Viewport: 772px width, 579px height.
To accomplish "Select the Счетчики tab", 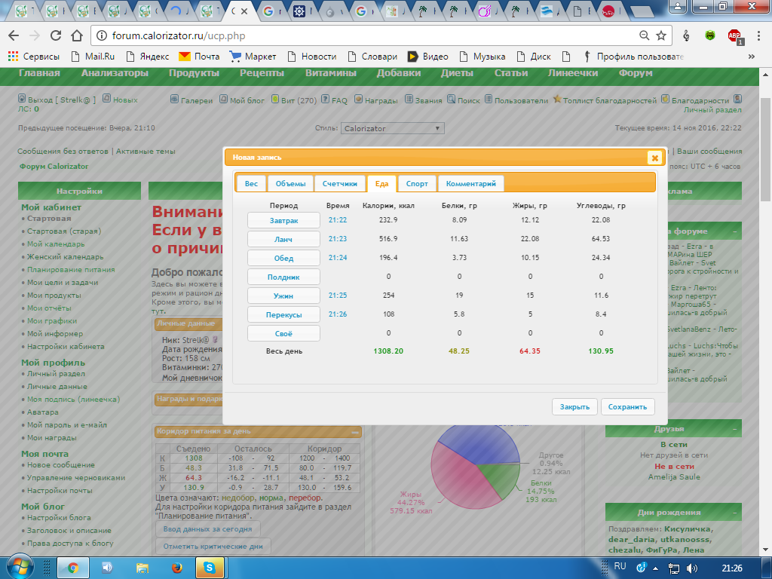I will pos(340,184).
